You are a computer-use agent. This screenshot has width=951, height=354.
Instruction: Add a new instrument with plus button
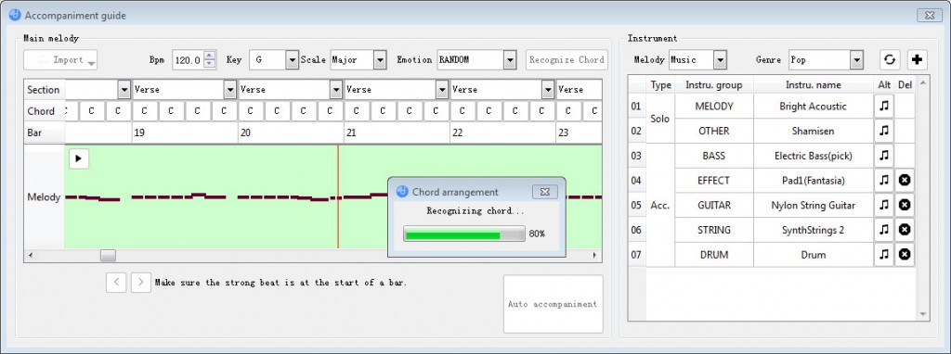[917, 60]
